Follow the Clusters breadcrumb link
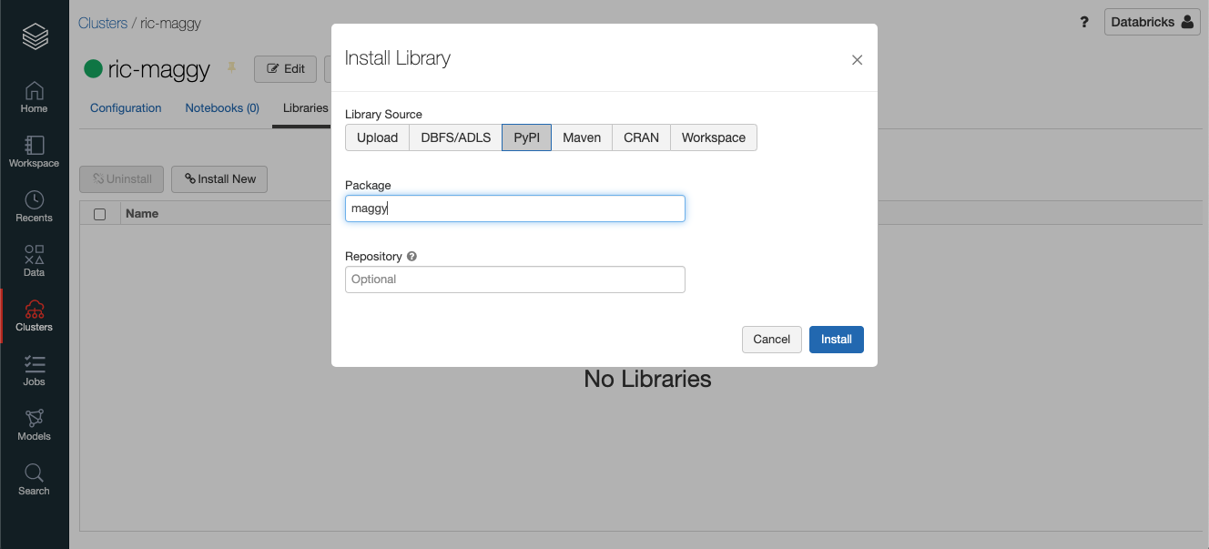Viewport: 1209px width, 549px height. pos(103,22)
